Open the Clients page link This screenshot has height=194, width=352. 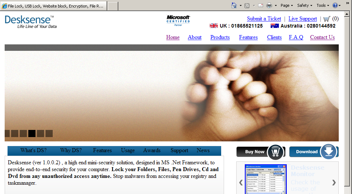click(274, 37)
